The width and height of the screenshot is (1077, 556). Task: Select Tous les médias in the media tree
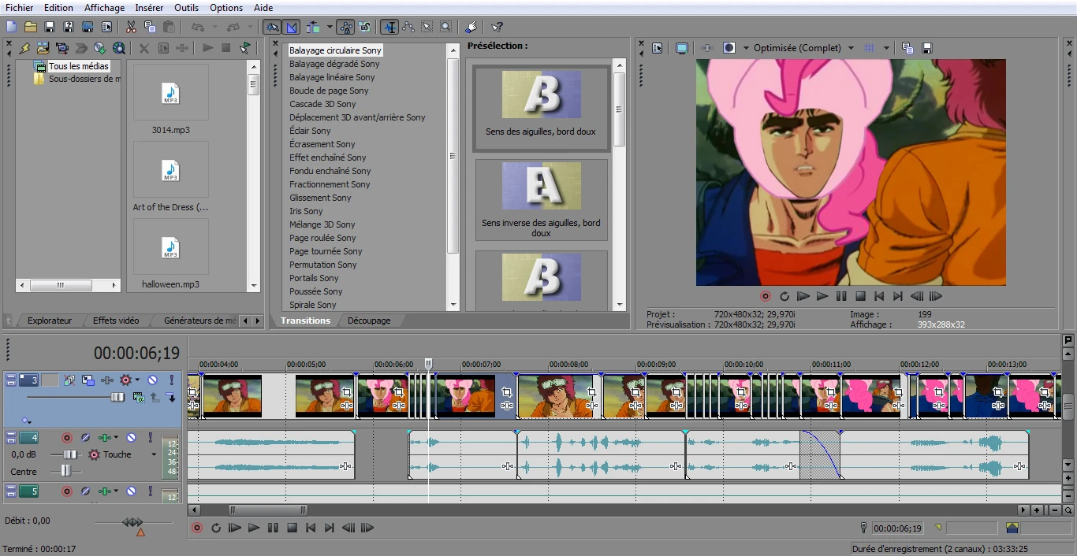coord(79,66)
